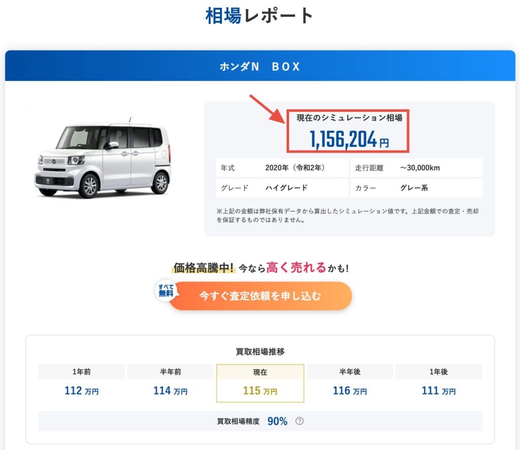Click the 90% accuracy value
Screen dimensions: 520x450
coord(277,421)
